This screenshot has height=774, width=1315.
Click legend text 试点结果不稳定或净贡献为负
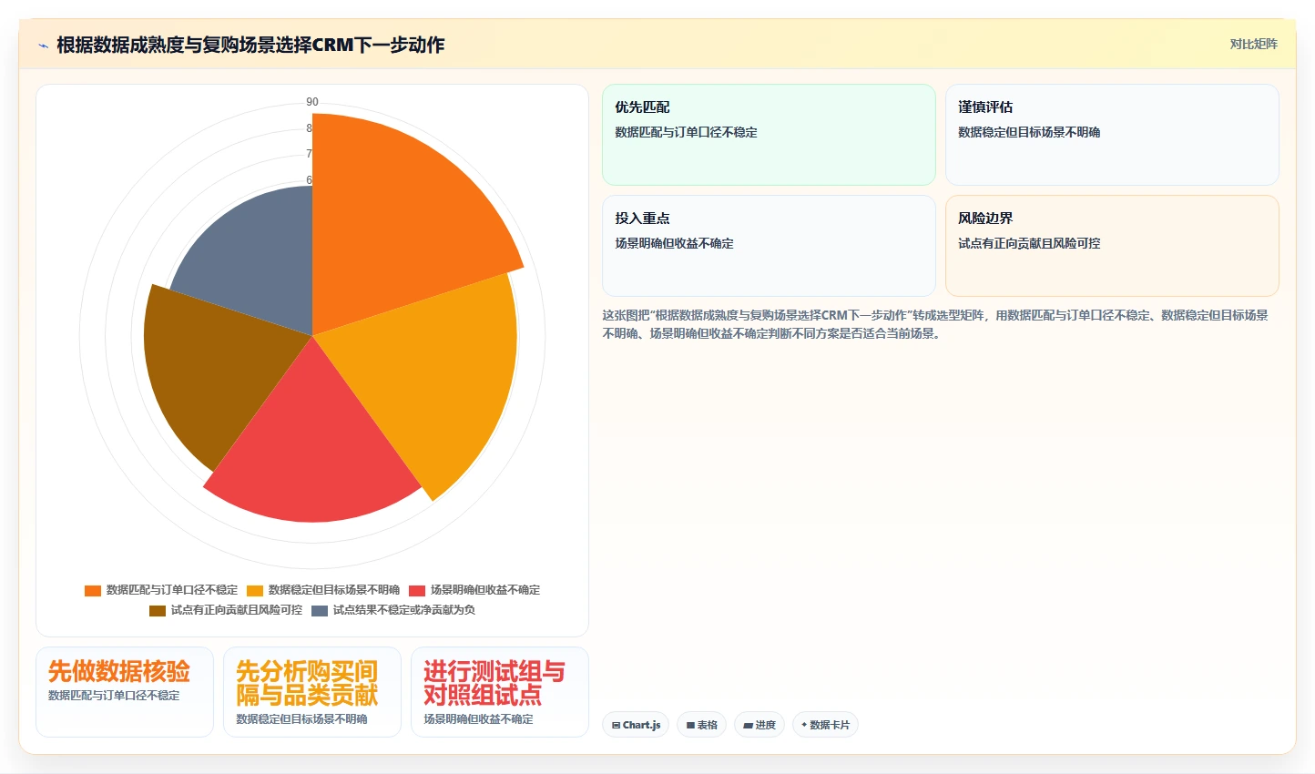[404, 610]
